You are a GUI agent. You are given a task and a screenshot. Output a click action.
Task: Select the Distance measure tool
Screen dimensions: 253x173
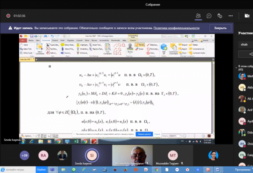pos(152,45)
